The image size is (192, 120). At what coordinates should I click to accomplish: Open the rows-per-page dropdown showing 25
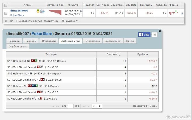(97, 106)
